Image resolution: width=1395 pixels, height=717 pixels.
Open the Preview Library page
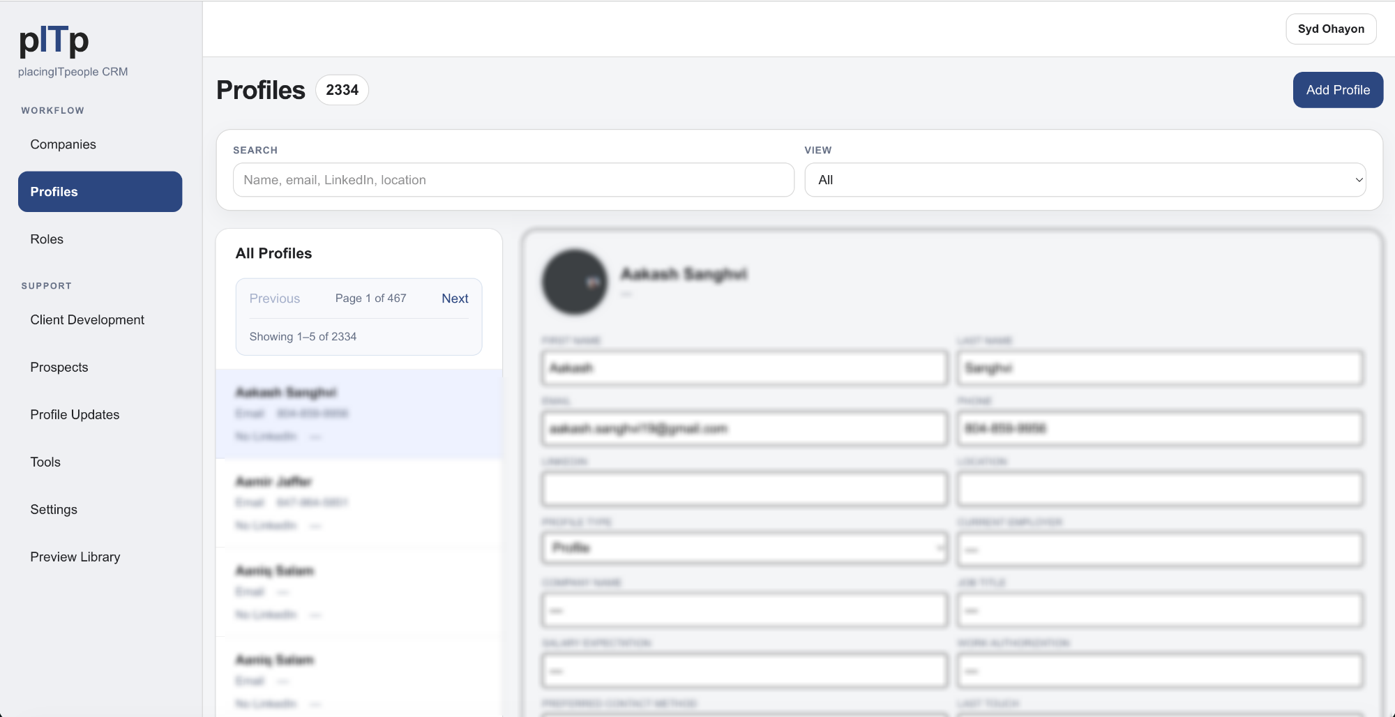[100, 557]
